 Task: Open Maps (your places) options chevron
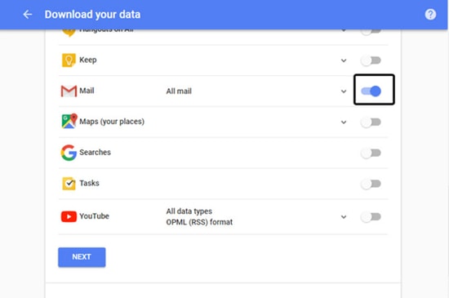point(344,122)
